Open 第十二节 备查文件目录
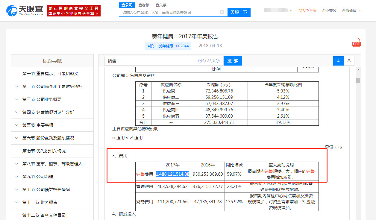This screenshot has width=376, height=220. pos(52,215)
